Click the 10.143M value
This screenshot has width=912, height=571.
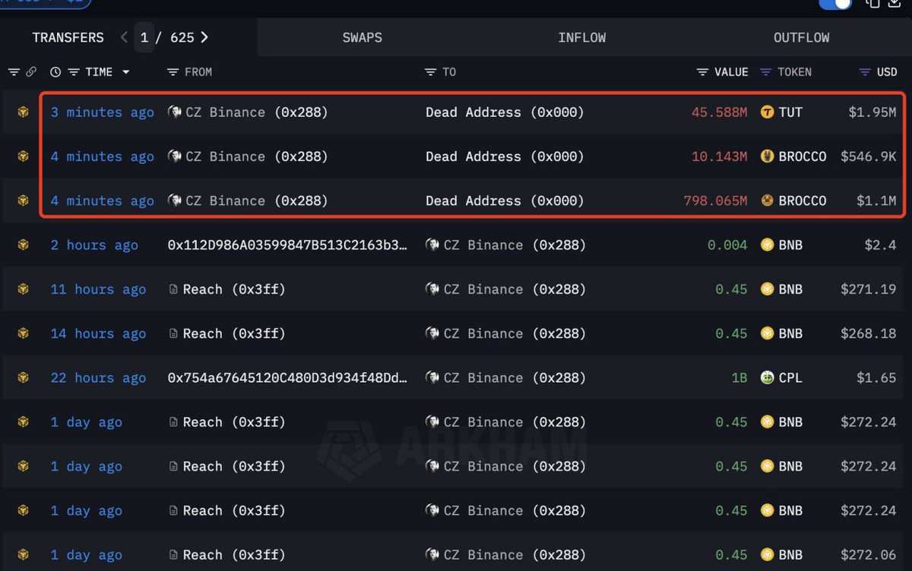(719, 156)
